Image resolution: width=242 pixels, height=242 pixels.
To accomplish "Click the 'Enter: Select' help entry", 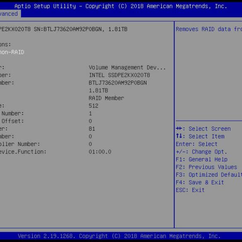I will [196, 144].
